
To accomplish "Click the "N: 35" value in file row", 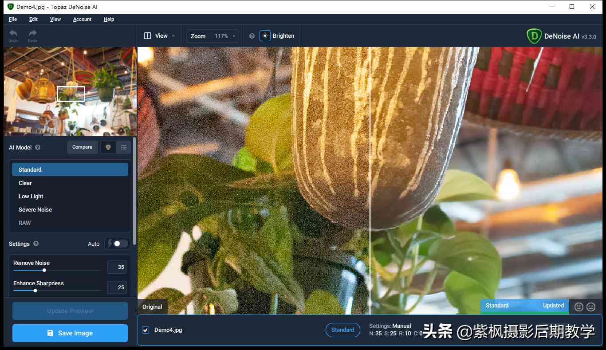I will (375, 334).
